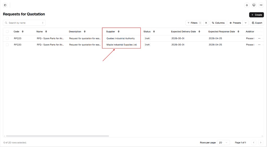Open row actions menu for RFQ30
The image size is (267, 147).
point(259,45)
